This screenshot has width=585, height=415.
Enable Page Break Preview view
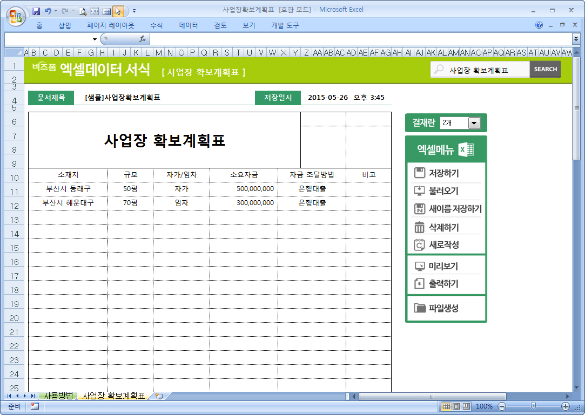[466, 406]
